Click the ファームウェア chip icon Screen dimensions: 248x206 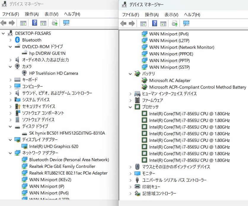coord(137,100)
